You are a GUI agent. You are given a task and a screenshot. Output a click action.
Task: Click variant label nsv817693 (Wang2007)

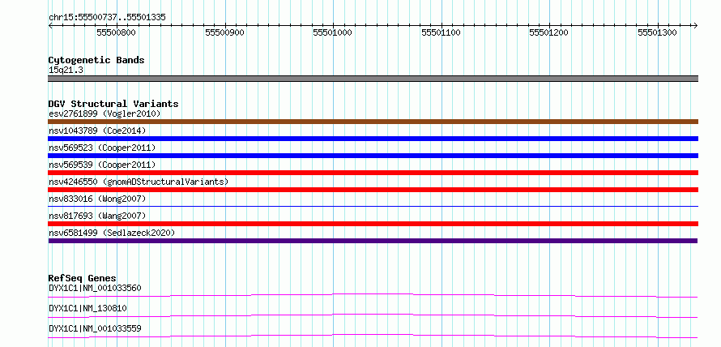[x=97, y=216]
